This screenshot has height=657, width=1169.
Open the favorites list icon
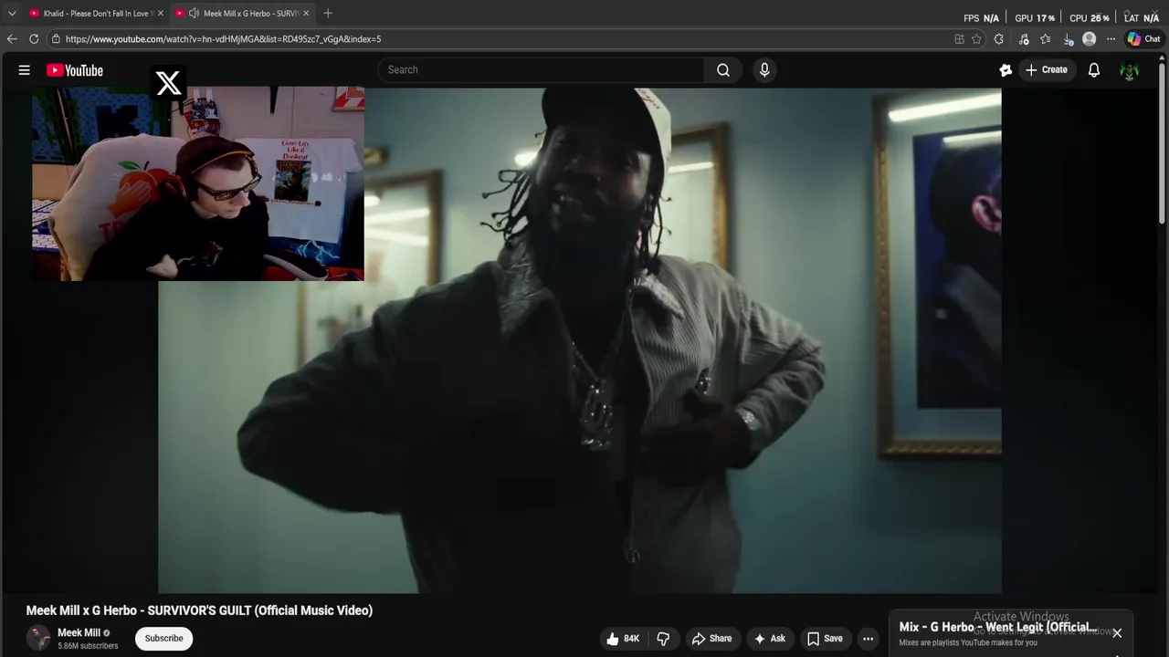coord(1046,39)
